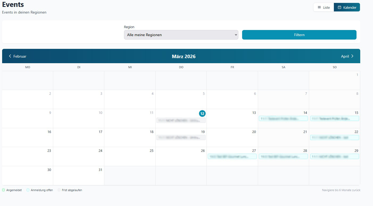Switch to the Liste view tab
The image size is (373, 206).
(324, 7)
